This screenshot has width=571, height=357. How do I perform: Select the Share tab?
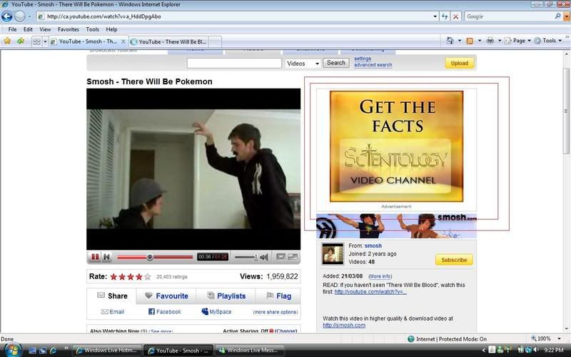click(x=112, y=296)
